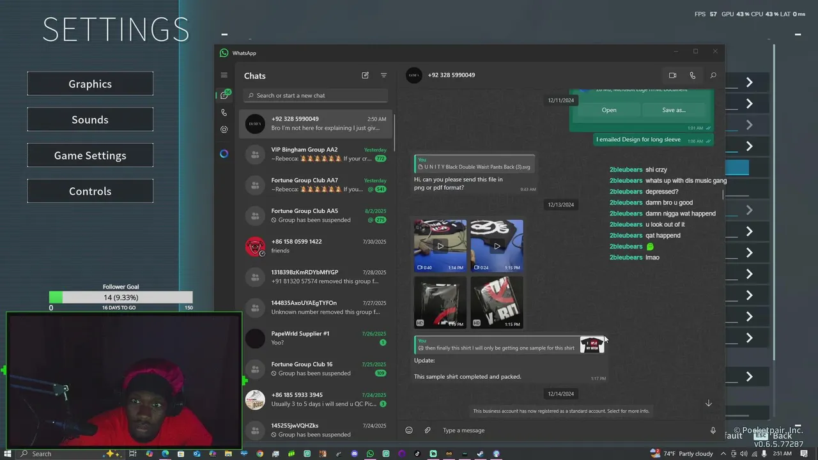818x460 pixels.
Task: Click the taskbar Search box
Action: (x=70, y=454)
